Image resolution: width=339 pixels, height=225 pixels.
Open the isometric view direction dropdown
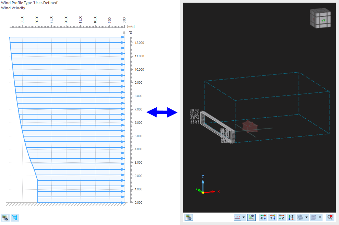(x=306, y=217)
